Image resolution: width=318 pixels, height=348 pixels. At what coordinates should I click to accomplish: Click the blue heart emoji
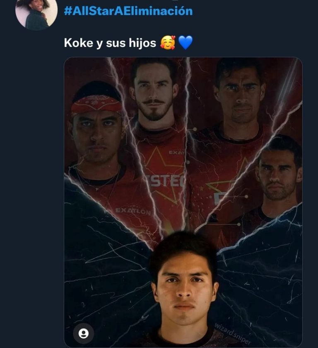185,42
